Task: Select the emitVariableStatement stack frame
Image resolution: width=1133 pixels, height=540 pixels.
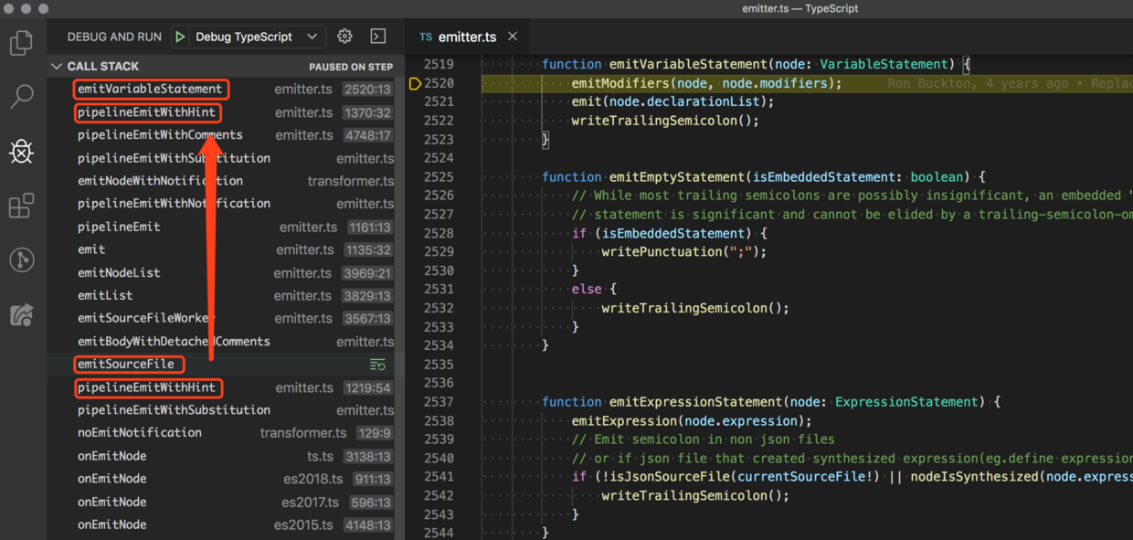Action: 150,89
